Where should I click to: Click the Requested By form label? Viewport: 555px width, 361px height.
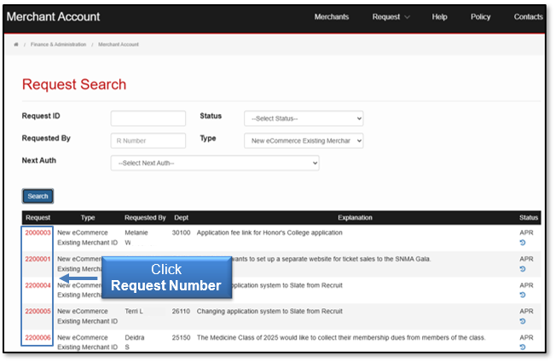coord(46,138)
